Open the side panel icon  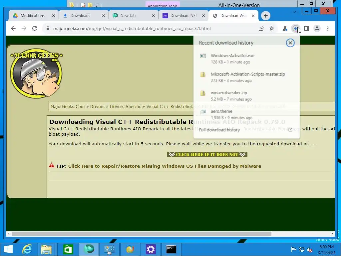coord(306,28)
